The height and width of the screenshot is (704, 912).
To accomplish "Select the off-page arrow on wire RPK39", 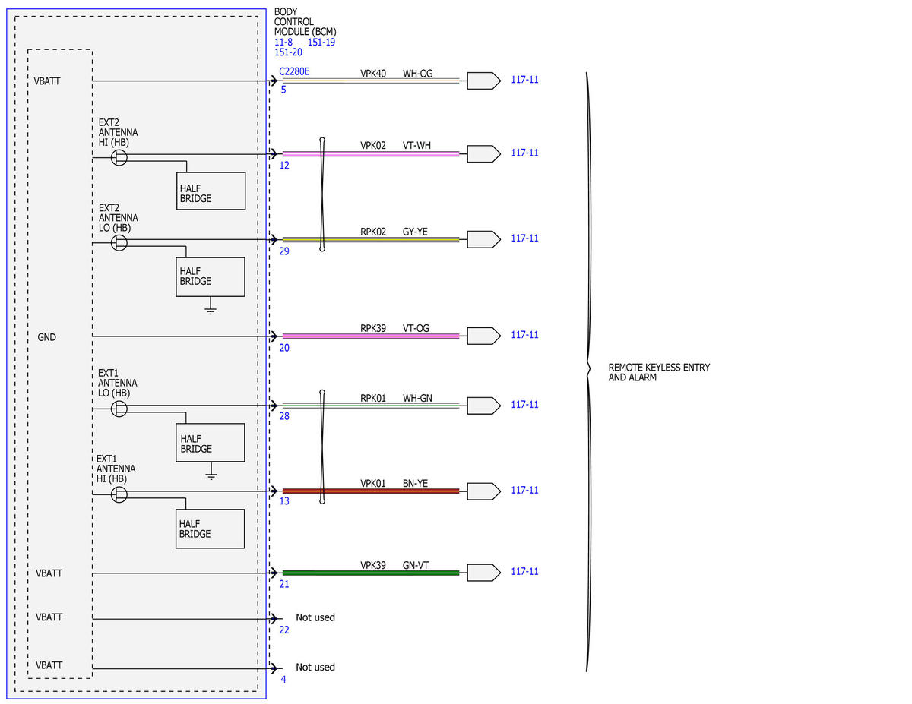I will pos(483,336).
